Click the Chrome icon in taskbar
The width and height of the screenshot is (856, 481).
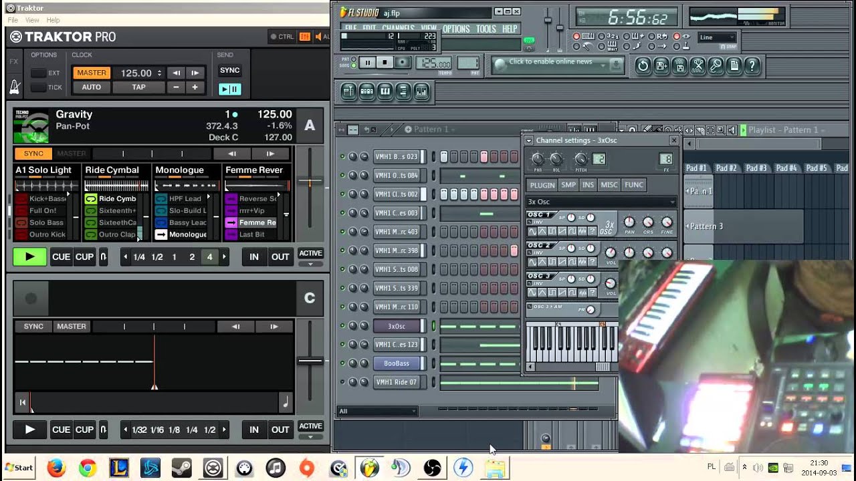pyautogui.click(x=88, y=468)
